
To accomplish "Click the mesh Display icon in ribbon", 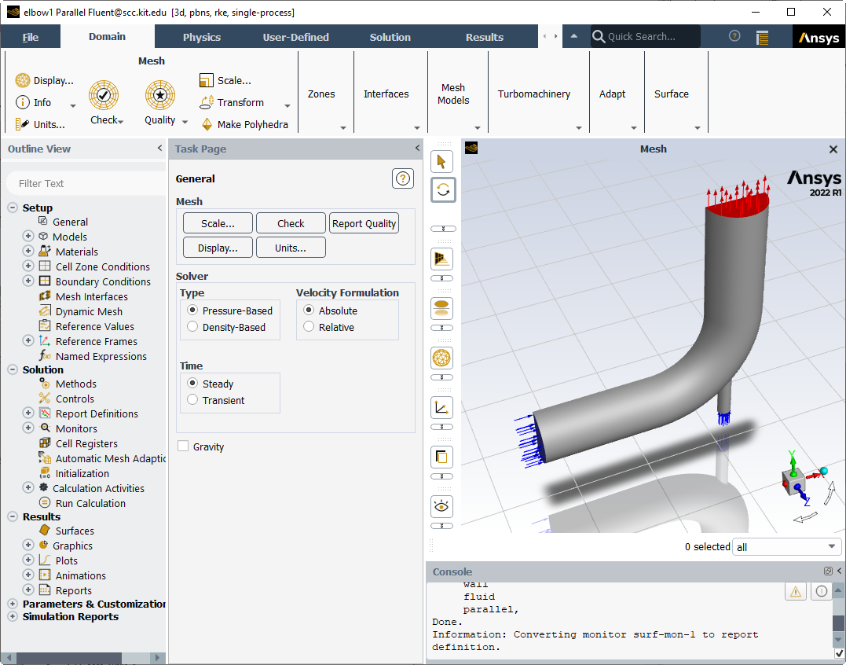I will (23, 80).
